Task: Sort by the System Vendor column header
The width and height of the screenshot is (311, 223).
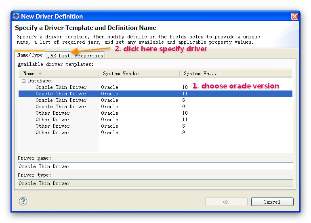Action: coord(139,74)
